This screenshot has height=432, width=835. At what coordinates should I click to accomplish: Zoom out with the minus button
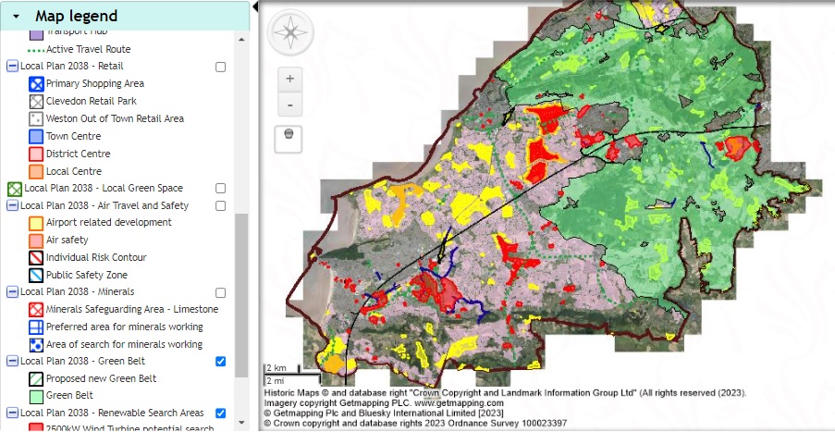click(289, 105)
